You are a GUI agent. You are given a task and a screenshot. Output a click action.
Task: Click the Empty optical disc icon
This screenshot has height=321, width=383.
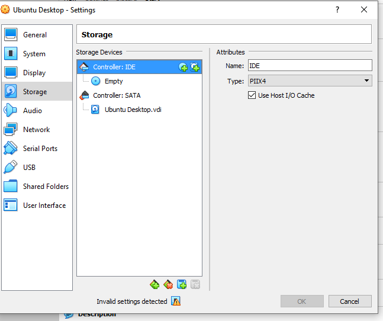(x=95, y=81)
